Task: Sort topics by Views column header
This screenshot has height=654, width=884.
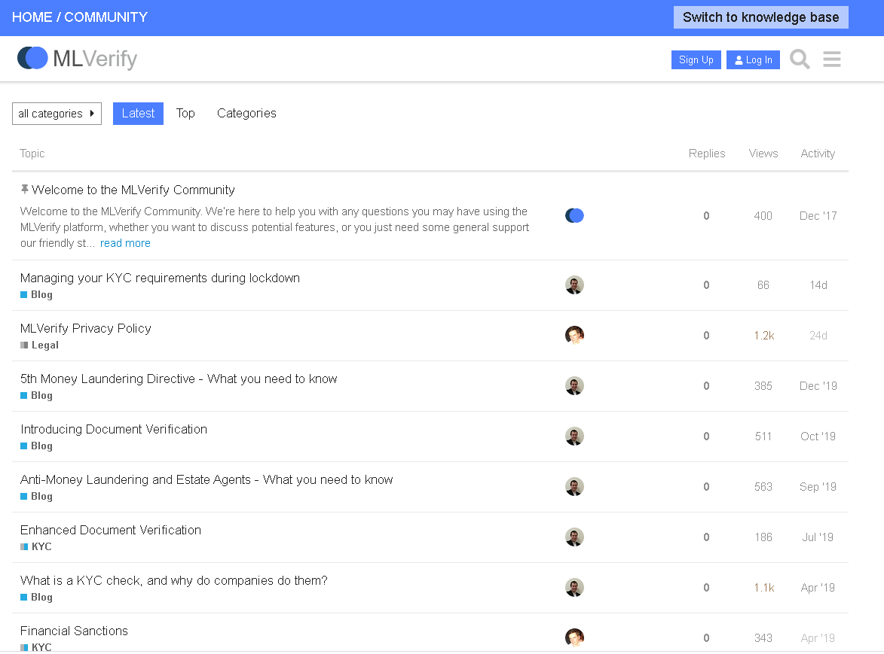Action: tap(763, 154)
